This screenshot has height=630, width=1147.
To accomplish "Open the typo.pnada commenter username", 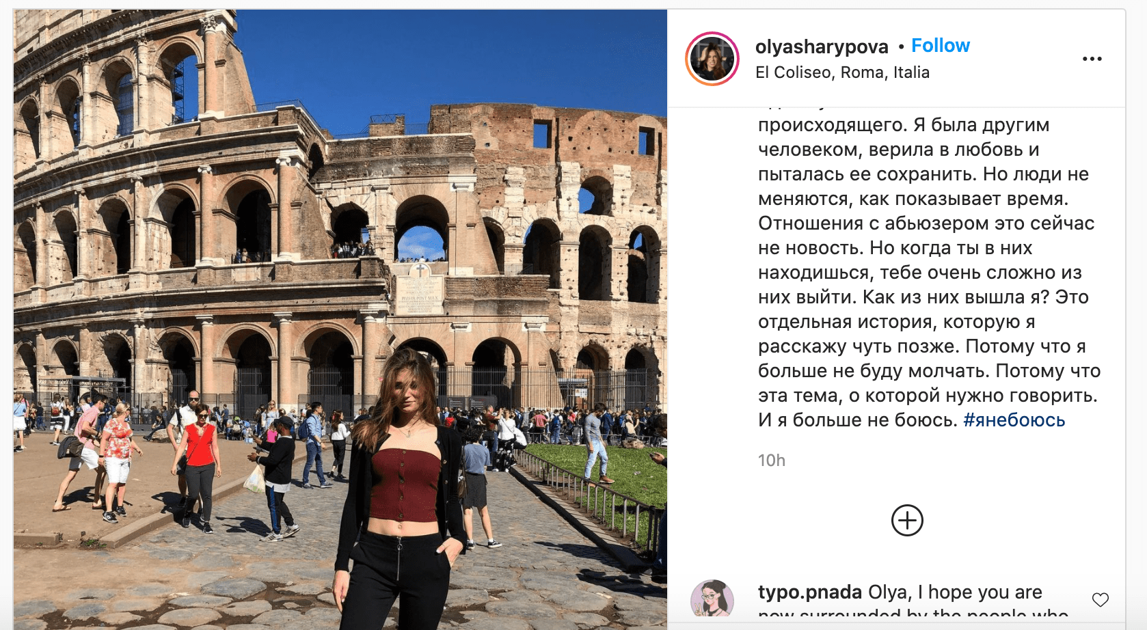I will (x=810, y=592).
